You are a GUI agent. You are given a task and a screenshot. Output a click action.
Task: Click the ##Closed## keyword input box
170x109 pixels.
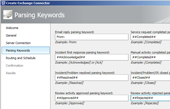[150, 77]
